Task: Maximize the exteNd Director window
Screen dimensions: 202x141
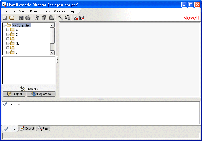Action: coord(191,5)
